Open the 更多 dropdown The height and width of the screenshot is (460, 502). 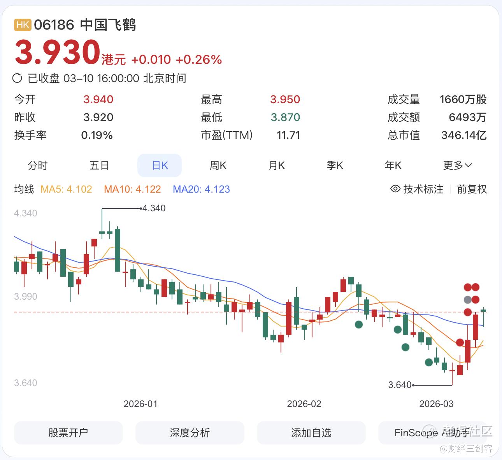[457, 165]
